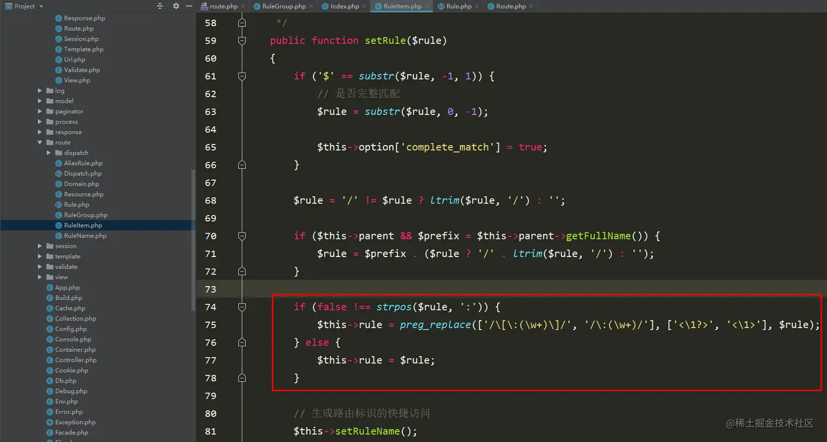Viewport: 827px width, 442px height.
Task: Close the route.php tab
Action: click(243, 6)
